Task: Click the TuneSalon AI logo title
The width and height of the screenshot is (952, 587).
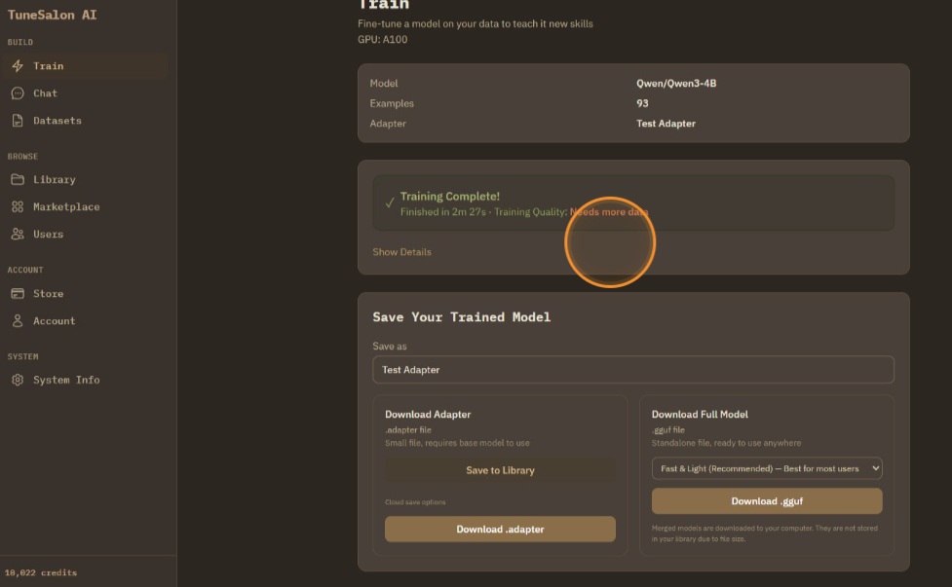Action: pos(52,16)
